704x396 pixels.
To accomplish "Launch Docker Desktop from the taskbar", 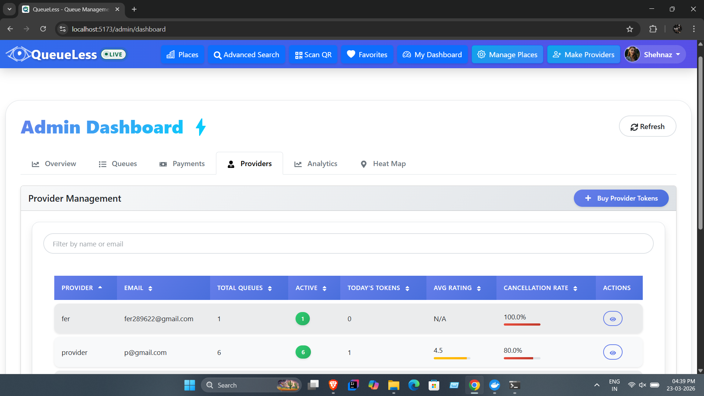I will 494,385.
